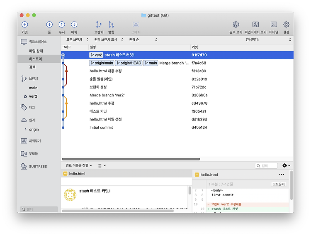Click the commit details horizontal scrollbar
The width and height of the screenshot is (311, 236).
pyautogui.click(x=118, y=211)
